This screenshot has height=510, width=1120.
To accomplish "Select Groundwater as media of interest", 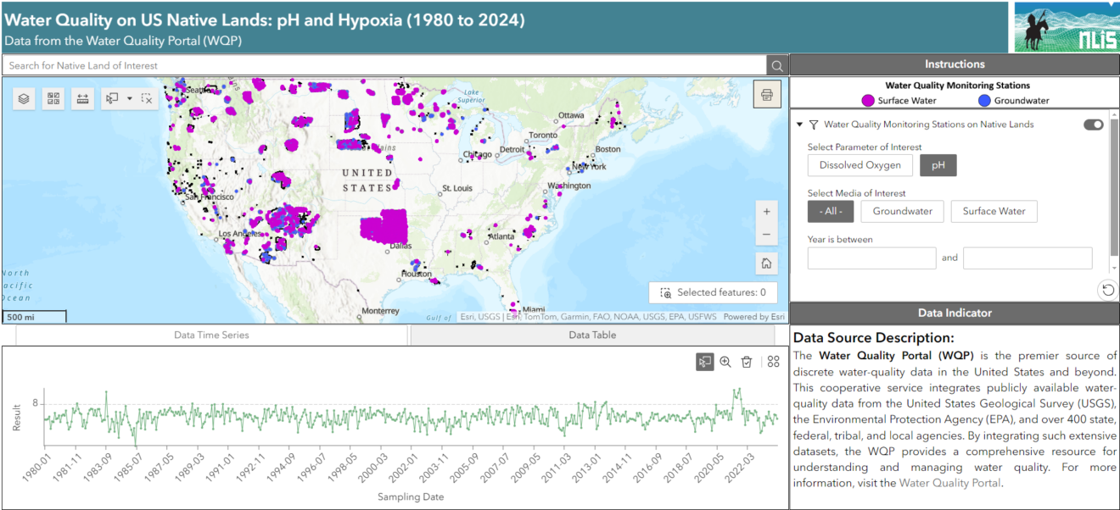I will (x=902, y=211).
